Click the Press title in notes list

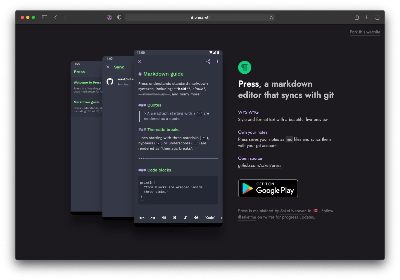click(x=79, y=72)
